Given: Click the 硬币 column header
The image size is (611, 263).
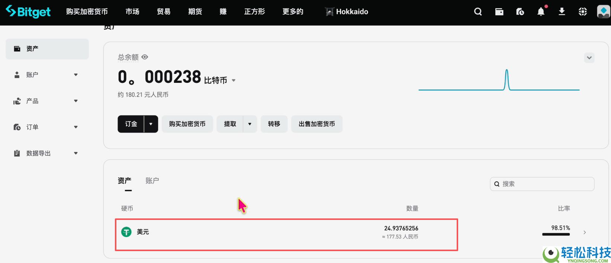Looking at the screenshot, I should pyautogui.click(x=127, y=208).
